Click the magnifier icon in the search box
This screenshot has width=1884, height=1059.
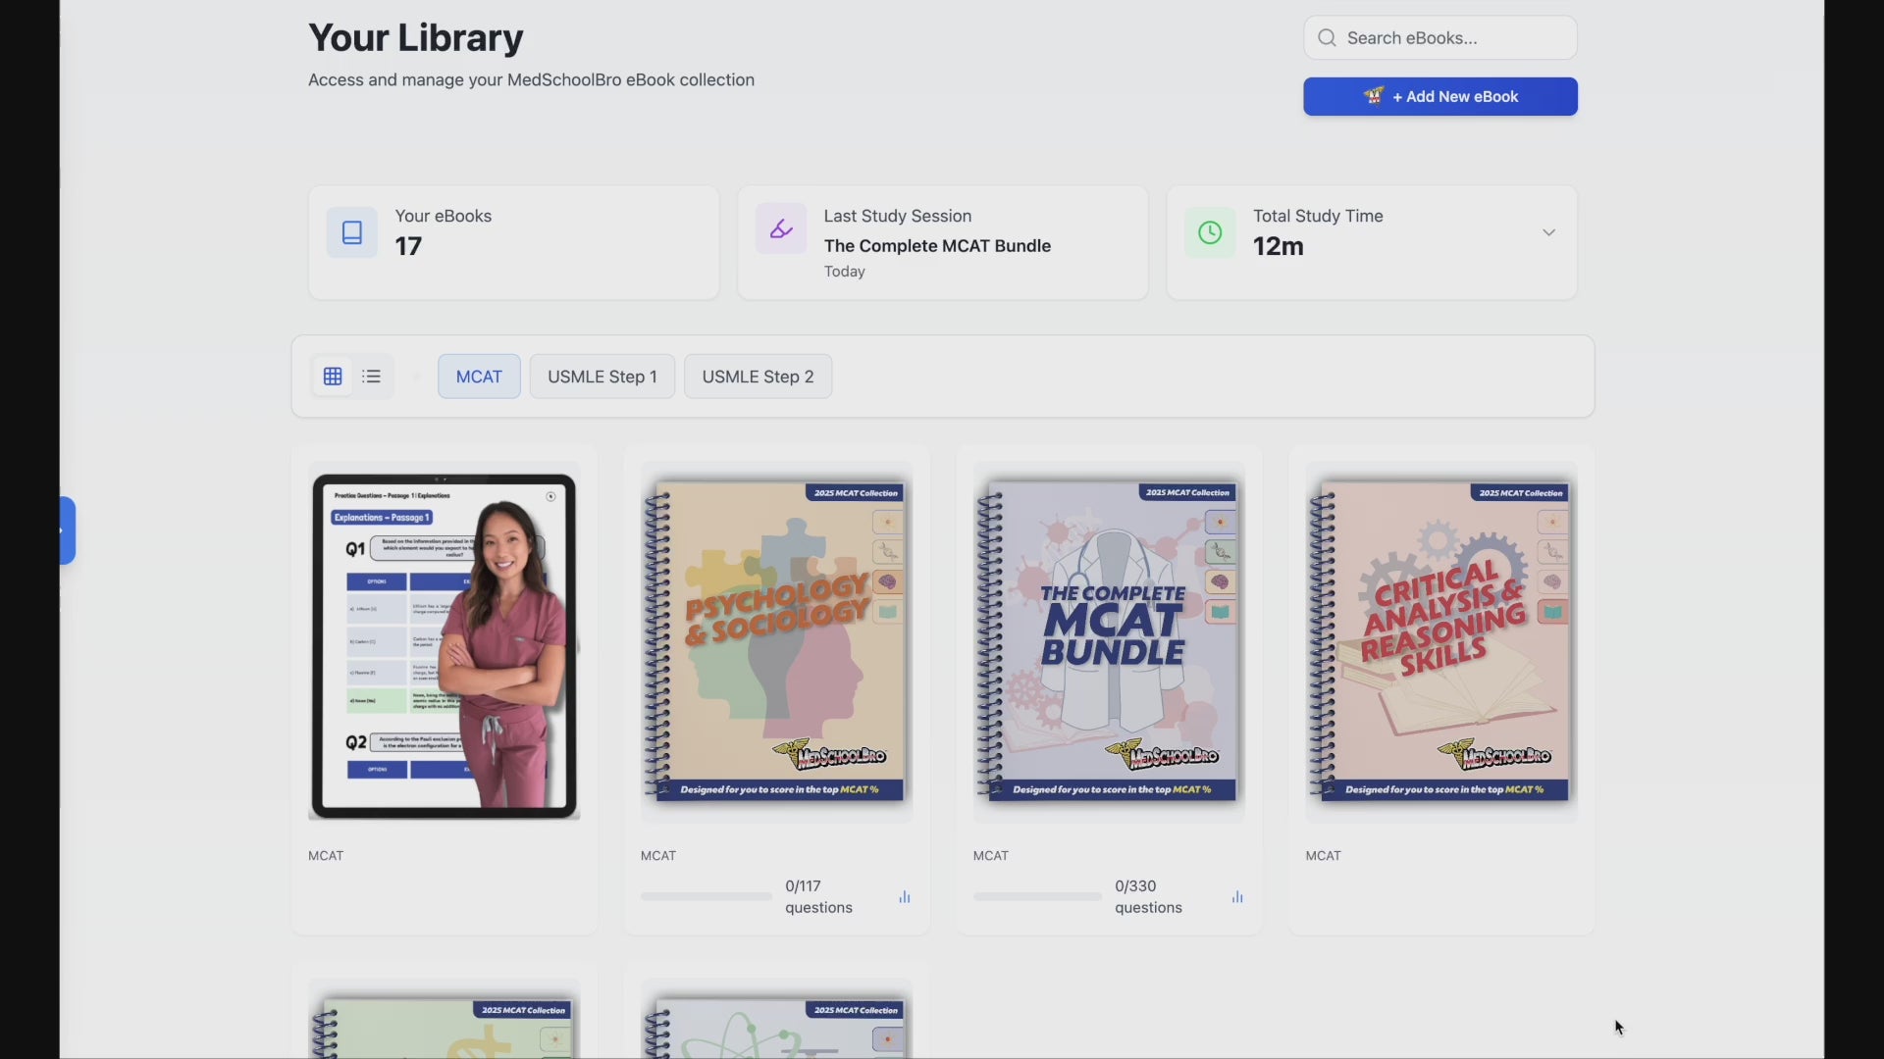pyautogui.click(x=1327, y=37)
